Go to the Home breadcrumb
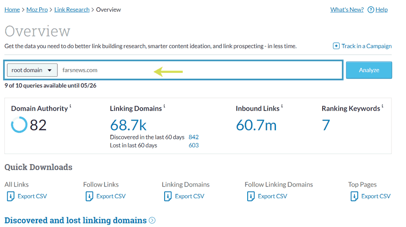This screenshot has height=227, width=406. pyautogui.click(x=12, y=10)
